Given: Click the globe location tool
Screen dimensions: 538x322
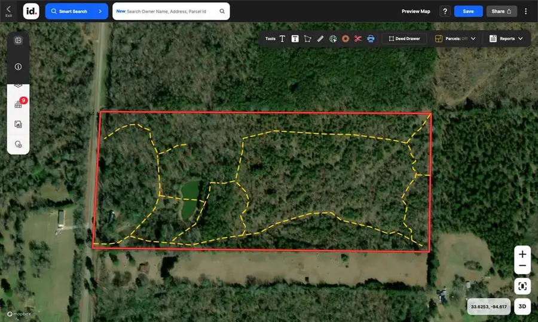Looking at the screenshot, I should (333, 39).
